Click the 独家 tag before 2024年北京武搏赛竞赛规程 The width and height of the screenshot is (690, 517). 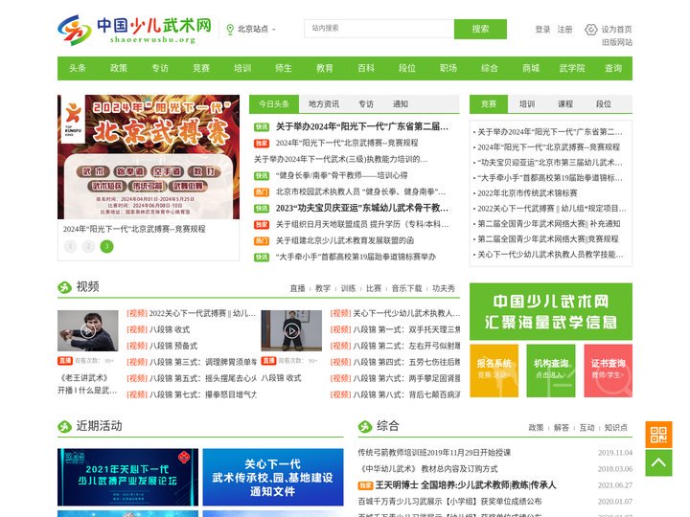click(x=262, y=144)
